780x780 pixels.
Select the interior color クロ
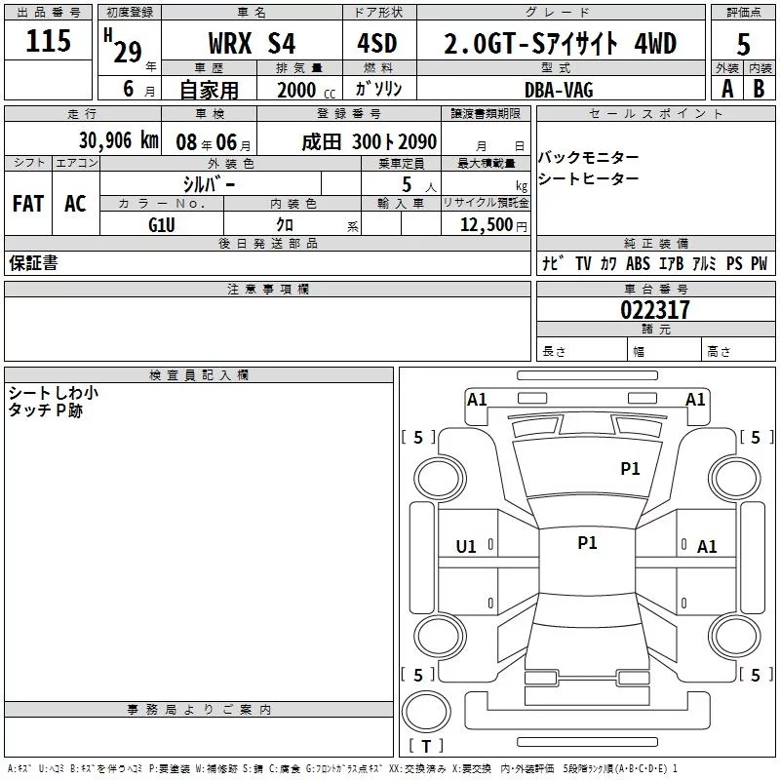(285, 225)
